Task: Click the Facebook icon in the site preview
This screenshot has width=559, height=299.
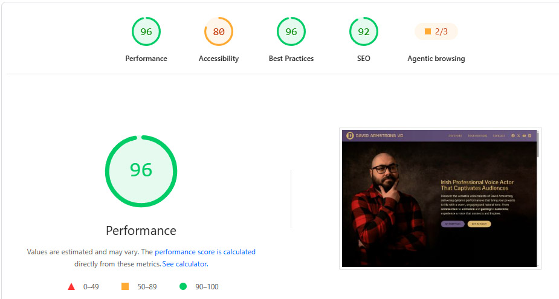Action: (x=513, y=136)
